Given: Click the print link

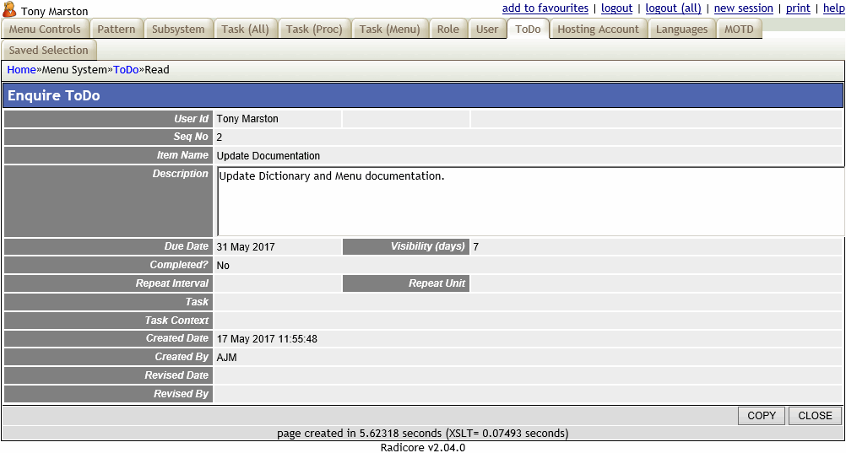Looking at the screenshot, I should pos(798,8).
